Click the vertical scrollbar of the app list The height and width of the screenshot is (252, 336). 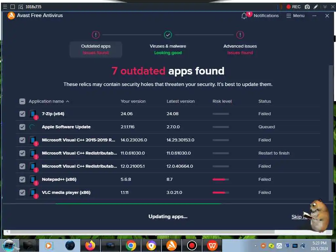(331, 133)
